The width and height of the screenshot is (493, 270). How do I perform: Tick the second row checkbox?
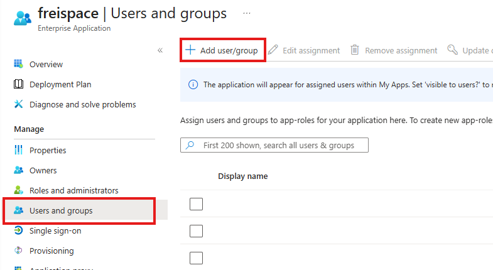point(196,231)
